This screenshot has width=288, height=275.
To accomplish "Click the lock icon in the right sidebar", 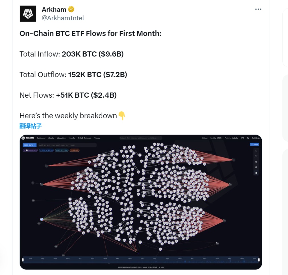I will coord(256,172).
